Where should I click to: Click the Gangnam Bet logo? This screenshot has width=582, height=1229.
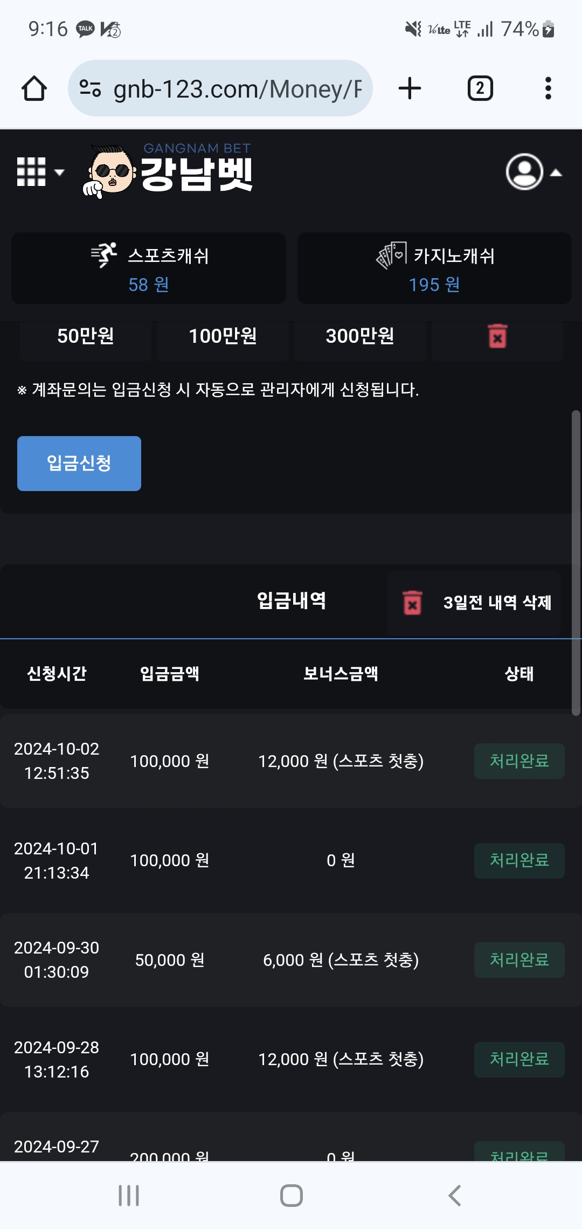tap(168, 171)
